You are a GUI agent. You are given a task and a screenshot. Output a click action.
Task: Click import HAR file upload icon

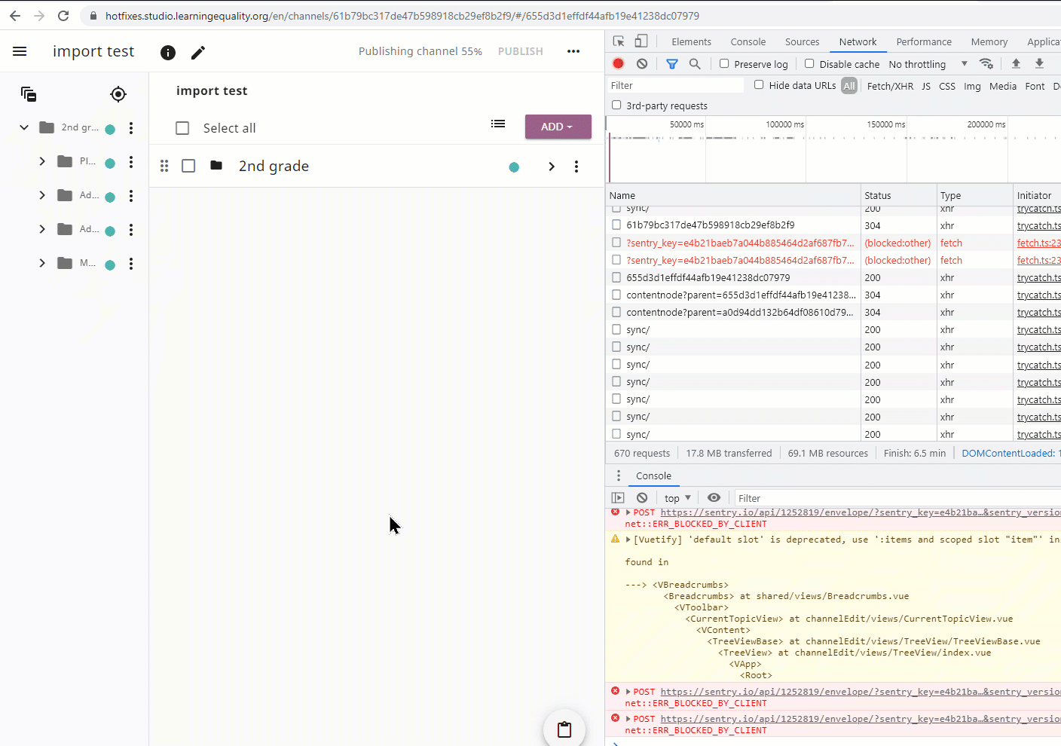pos(1016,64)
